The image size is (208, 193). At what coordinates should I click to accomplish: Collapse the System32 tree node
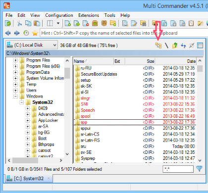point(21,102)
